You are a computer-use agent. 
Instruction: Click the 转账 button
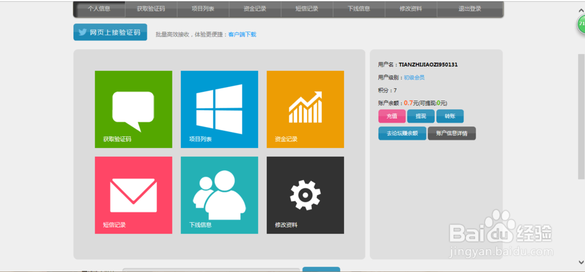(450, 116)
